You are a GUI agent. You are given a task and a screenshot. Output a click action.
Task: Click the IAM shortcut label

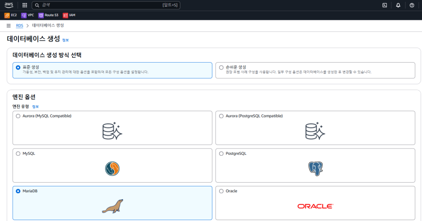pyautogui.click(x=72, y=15)
